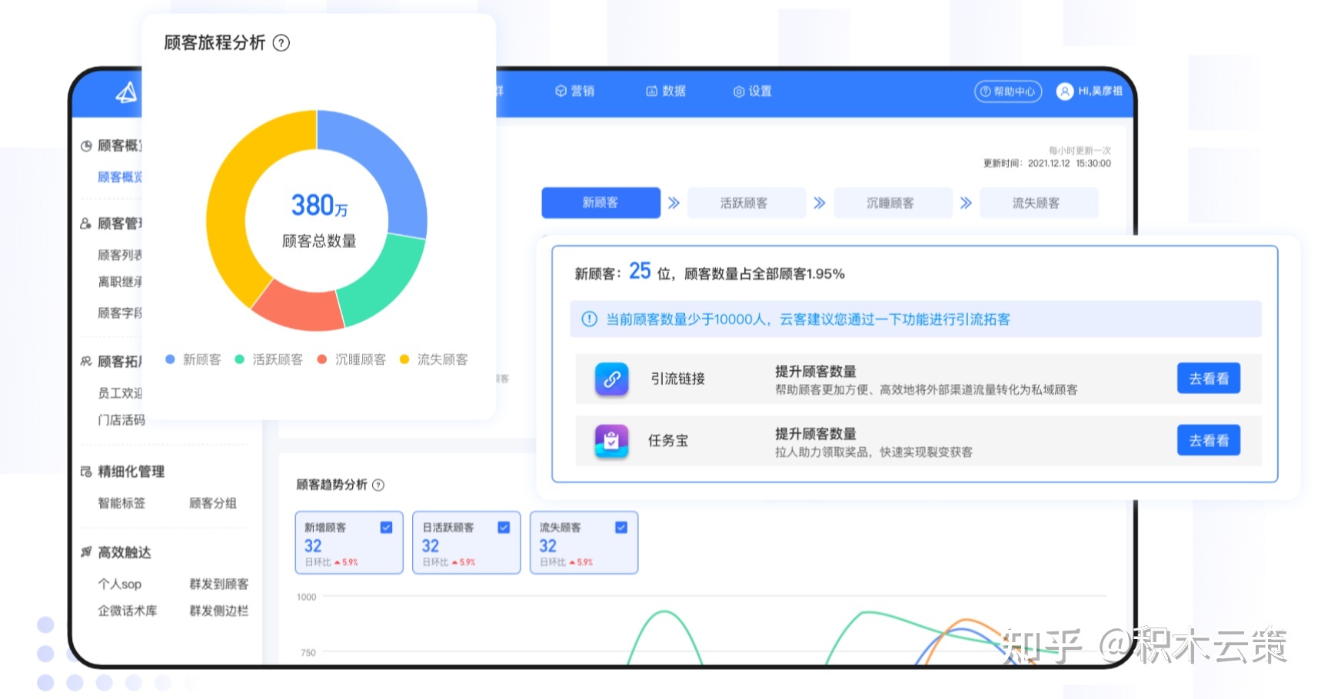Click the info icon in the blue notice bar
1321x699 pixels.
tap(589, 319)
